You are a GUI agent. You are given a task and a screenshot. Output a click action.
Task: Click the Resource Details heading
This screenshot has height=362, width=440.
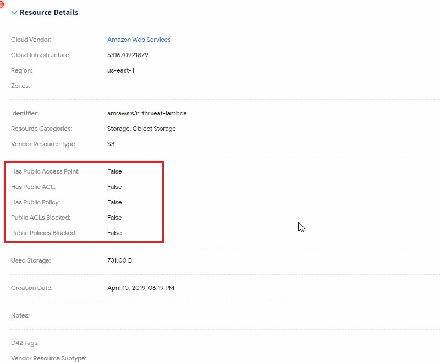pyautogui.click(x=49, y=12)
